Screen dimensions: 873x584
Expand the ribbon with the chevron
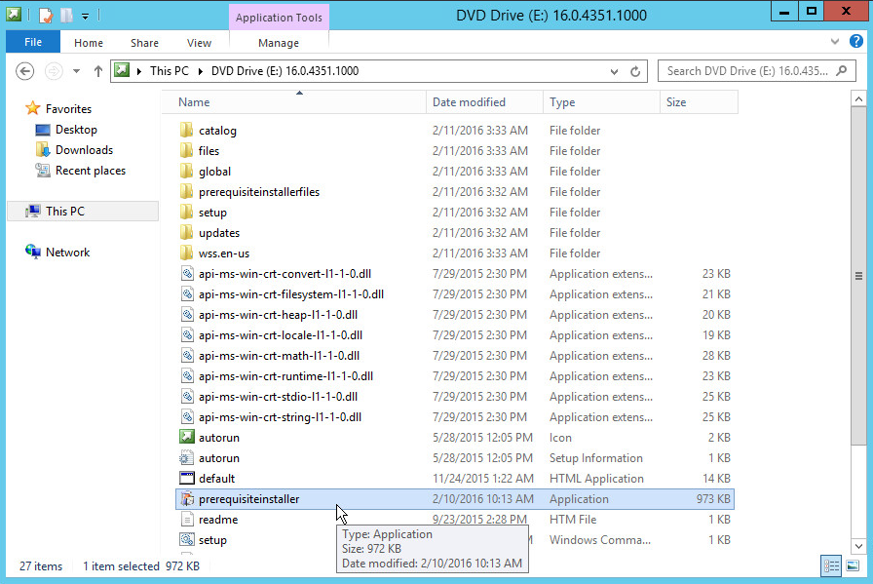(x=835, y=43)
